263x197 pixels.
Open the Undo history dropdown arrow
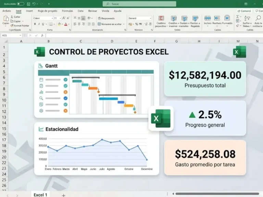(37, 4)
